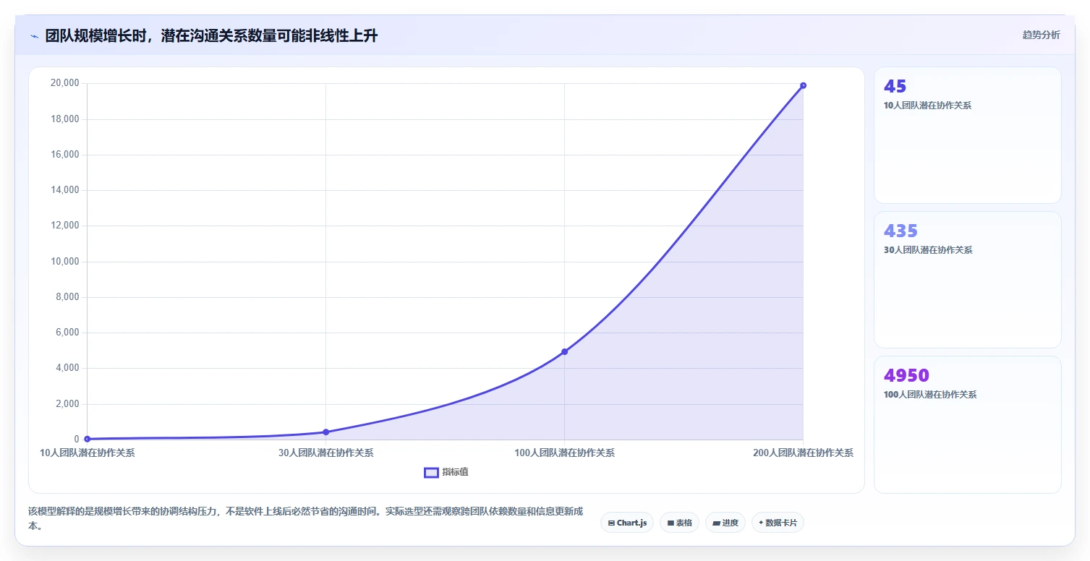
Task: Click the 2,000 y-axis tick label
Action: pos(67,404)
